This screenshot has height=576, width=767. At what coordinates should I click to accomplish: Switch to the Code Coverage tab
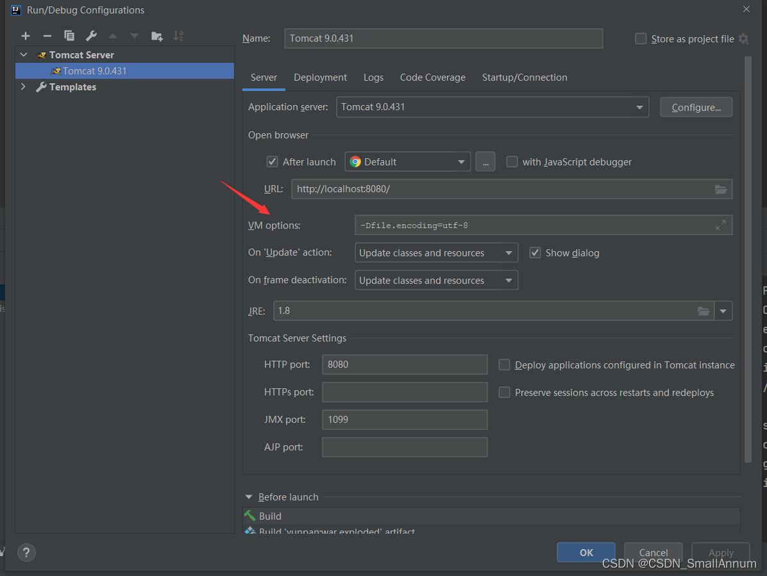[432, 77]
